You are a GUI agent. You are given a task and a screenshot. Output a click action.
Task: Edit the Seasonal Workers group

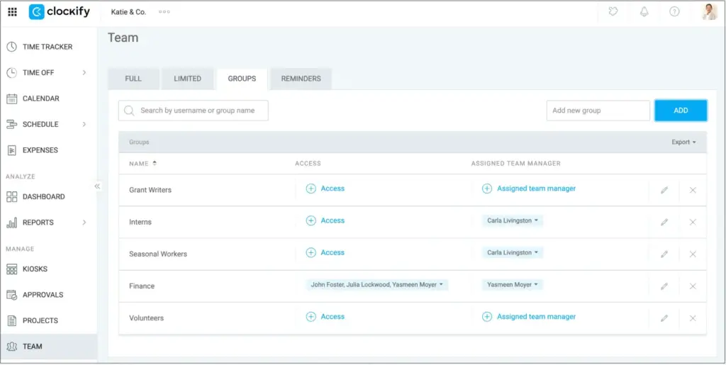tap(664, 254)
